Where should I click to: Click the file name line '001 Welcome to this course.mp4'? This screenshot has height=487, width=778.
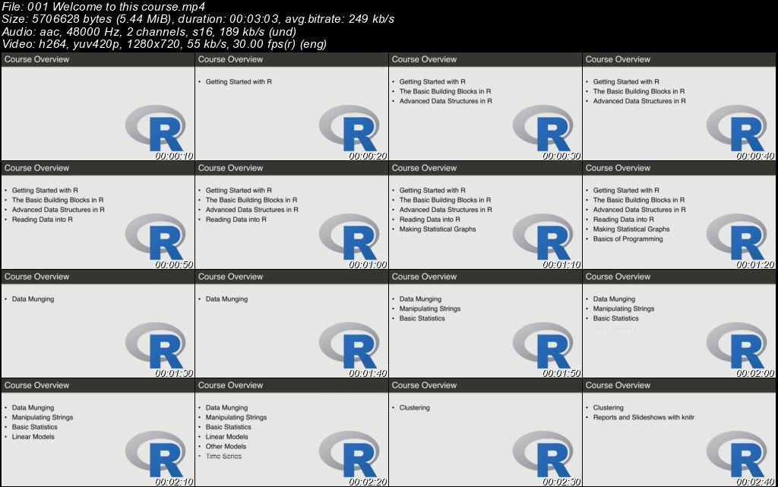(103, 6)
